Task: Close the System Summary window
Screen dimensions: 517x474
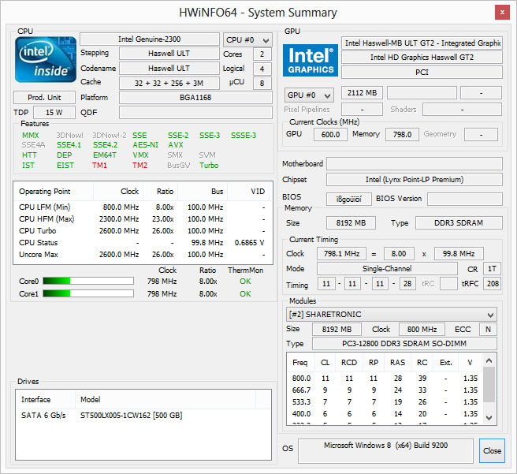Action: point(502,13)
